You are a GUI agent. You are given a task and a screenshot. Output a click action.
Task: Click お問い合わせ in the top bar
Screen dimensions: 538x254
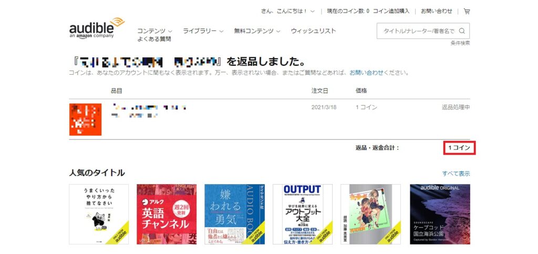click(x=437, y=11)
